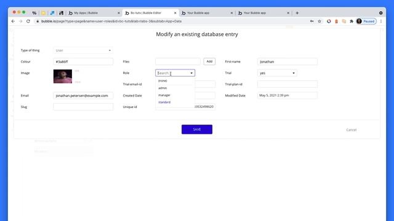Select the pinned yellow tab
Image resolution: width=394 pixels, height=221 pixels.
[43, 13]
